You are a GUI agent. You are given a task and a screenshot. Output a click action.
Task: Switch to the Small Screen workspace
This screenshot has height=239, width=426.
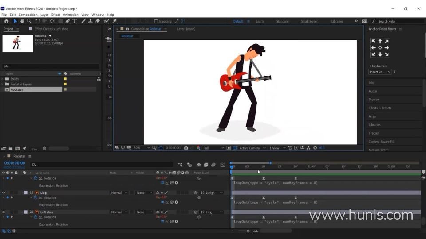click(309, 21)
